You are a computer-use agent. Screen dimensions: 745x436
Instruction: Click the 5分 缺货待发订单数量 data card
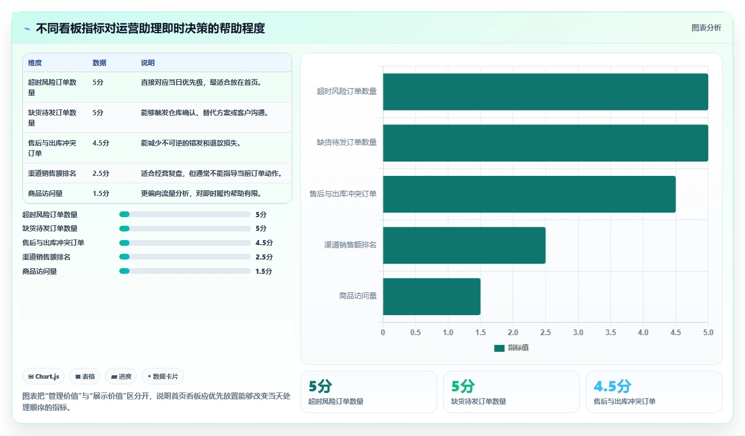(511, 392)
